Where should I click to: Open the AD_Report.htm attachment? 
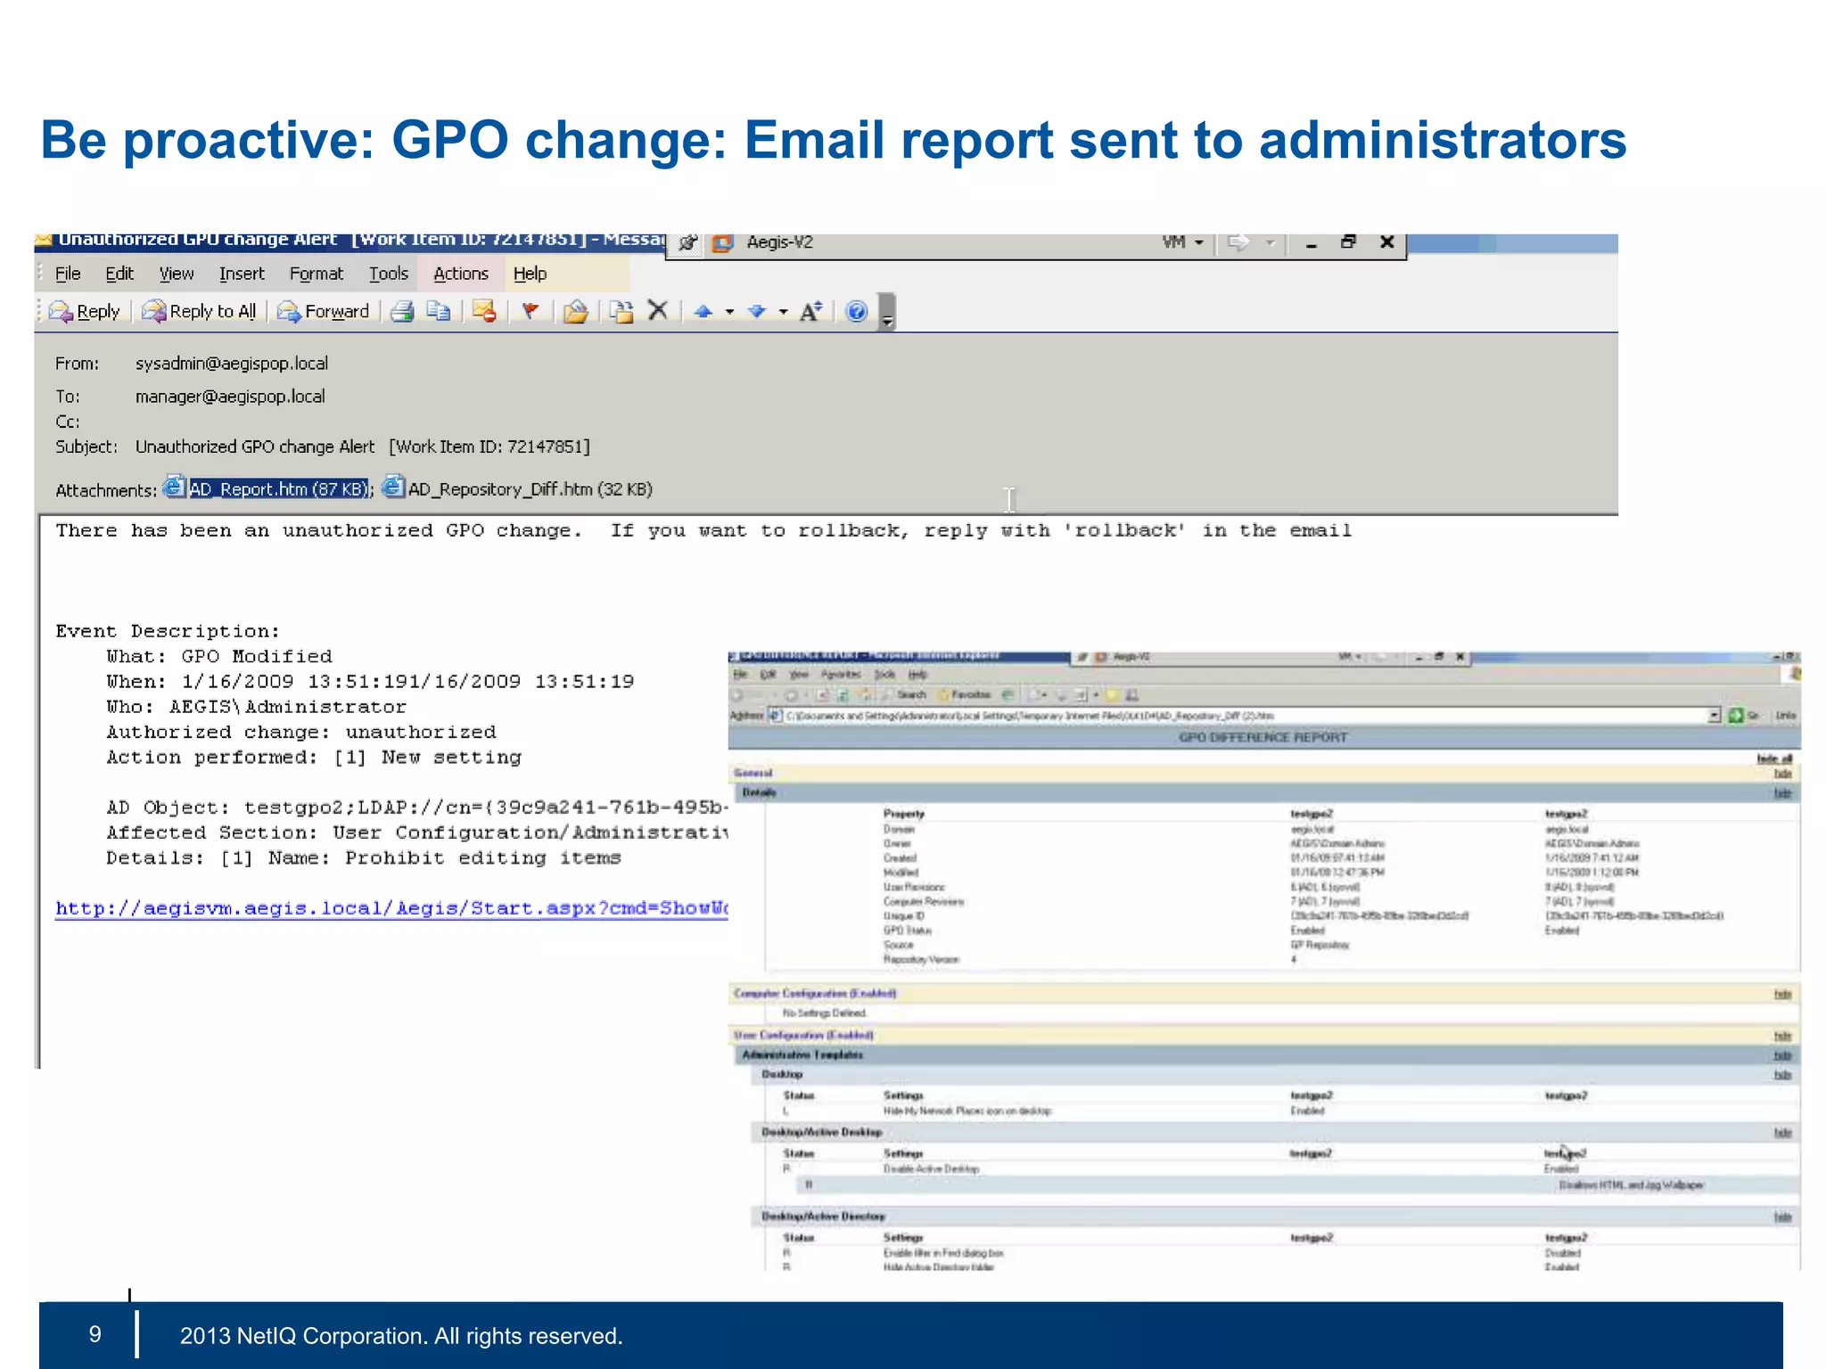pyautogui.click(x=266, y=488)
